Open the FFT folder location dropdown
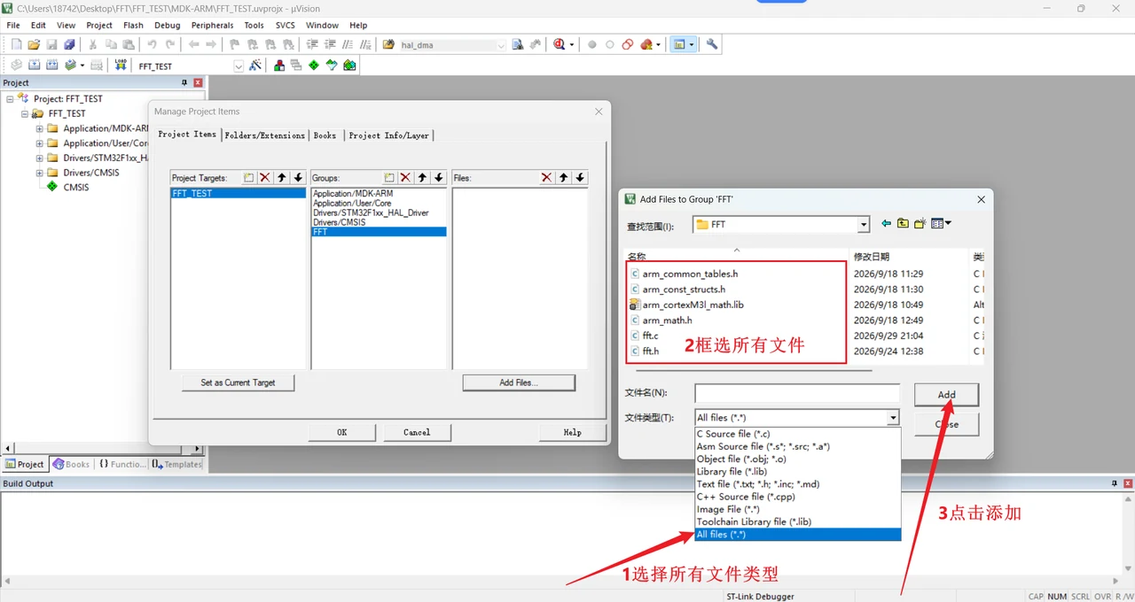The width and height of the screenshot is (1135, 602). [863, 225]
